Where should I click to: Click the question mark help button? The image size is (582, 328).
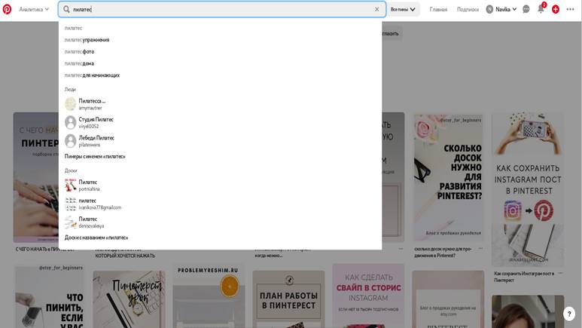[x=569, y=313]
